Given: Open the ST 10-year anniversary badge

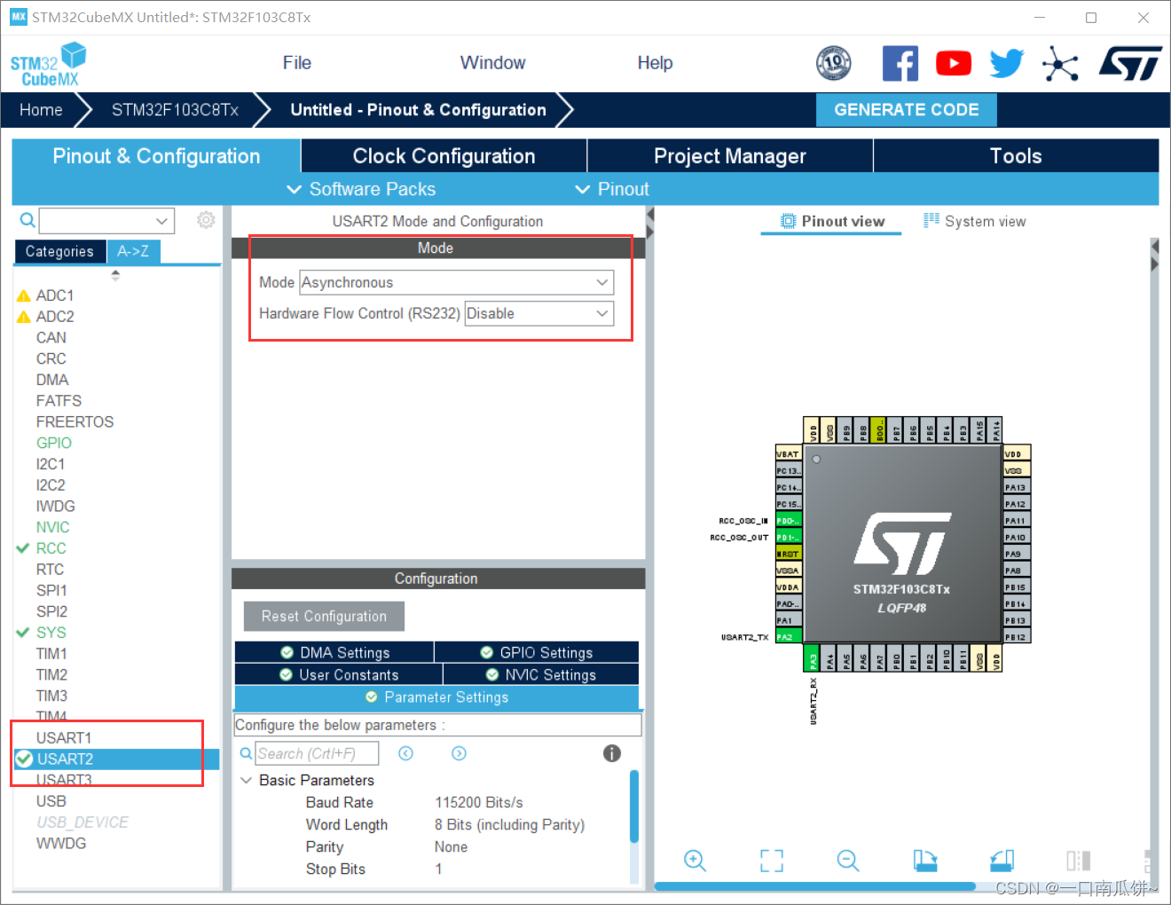Looking at the screenshot, I should [833, 63].
